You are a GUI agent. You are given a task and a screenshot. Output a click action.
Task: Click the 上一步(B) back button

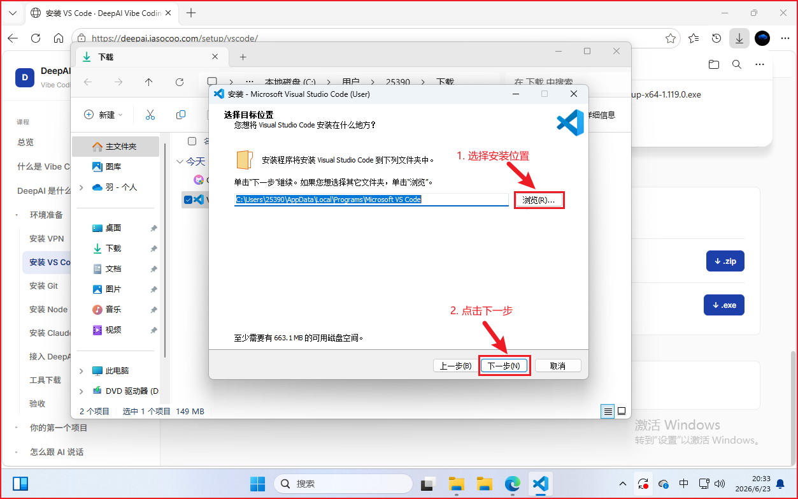click(x=455, y=366)
